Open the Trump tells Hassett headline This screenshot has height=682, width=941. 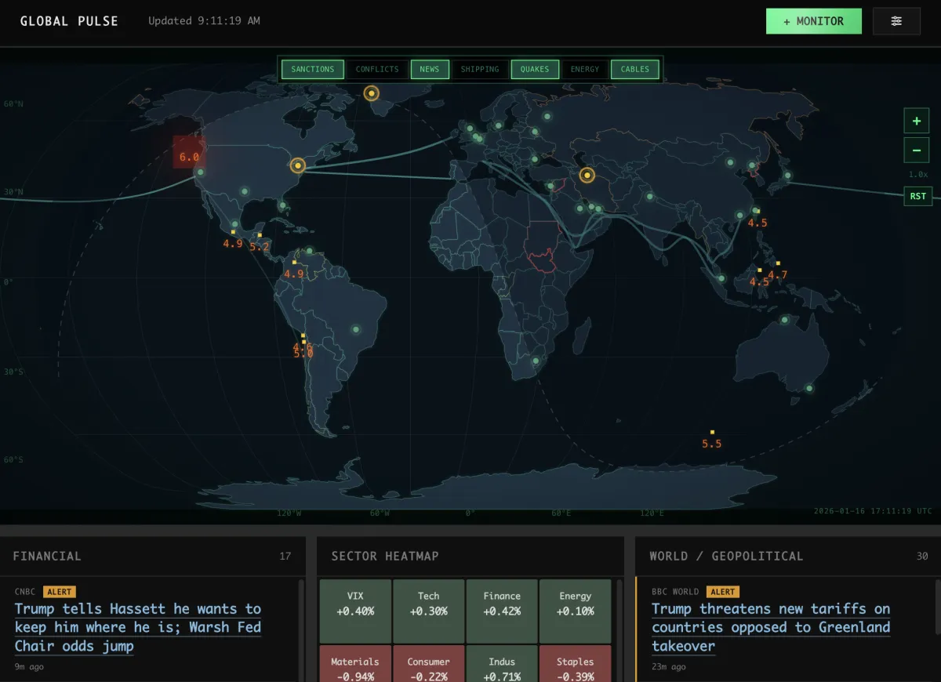point(138,627)
